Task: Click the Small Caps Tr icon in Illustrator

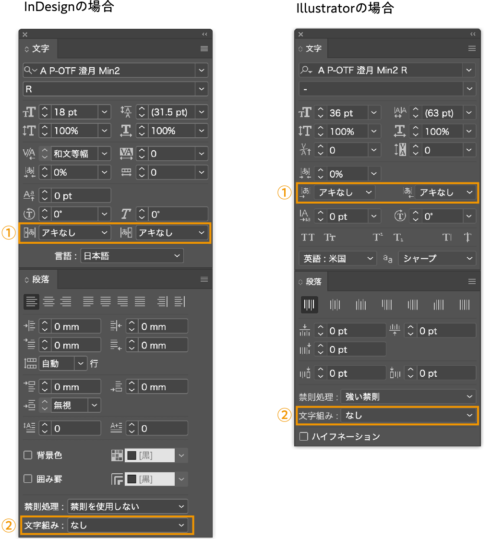Action: click(x=330, y=238)
